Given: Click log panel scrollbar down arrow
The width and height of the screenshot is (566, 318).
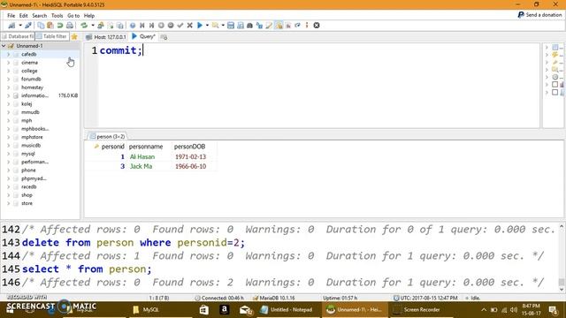Looking at the screenshot, I should [x=562, y=289].
